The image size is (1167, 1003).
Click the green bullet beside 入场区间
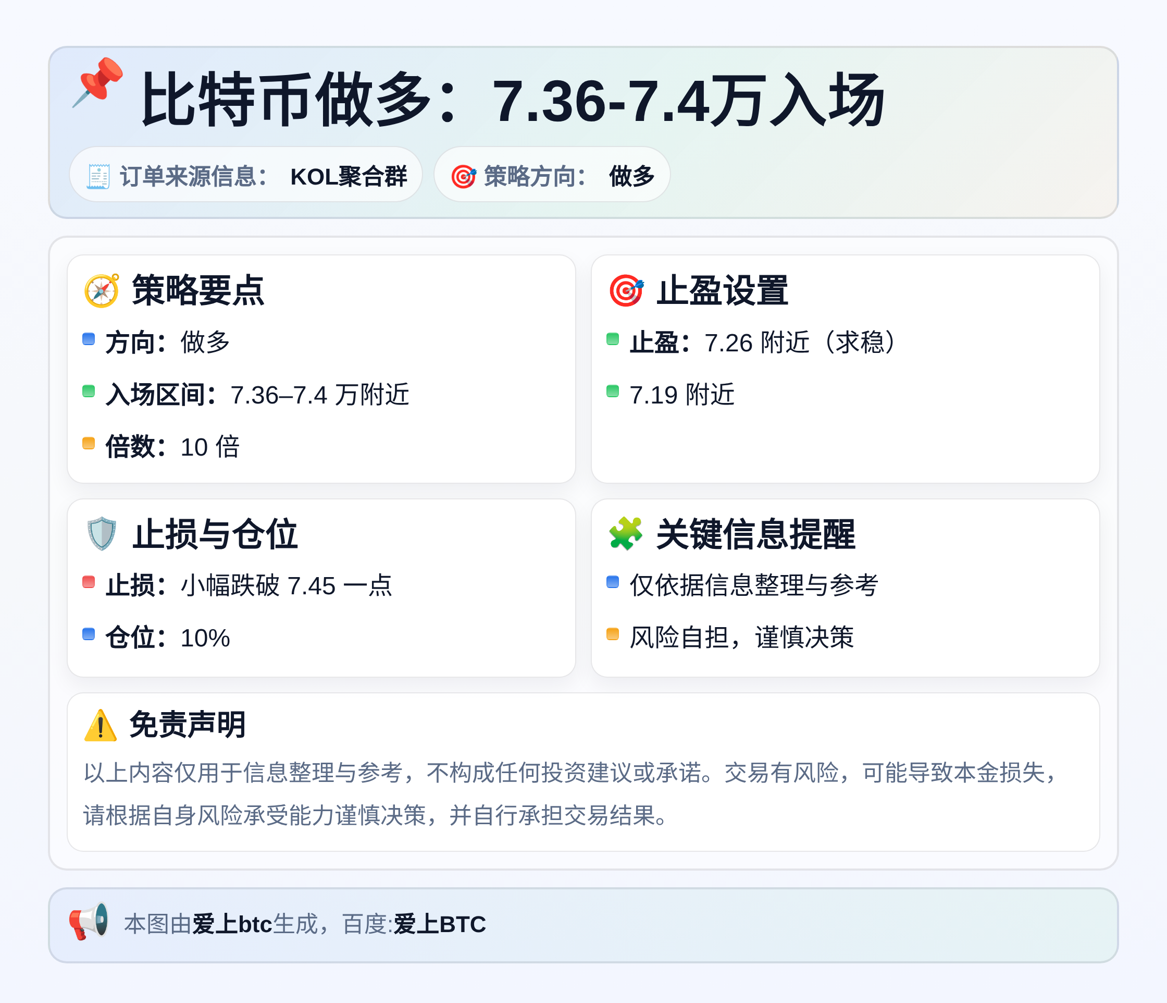click(x=89, y=391)
